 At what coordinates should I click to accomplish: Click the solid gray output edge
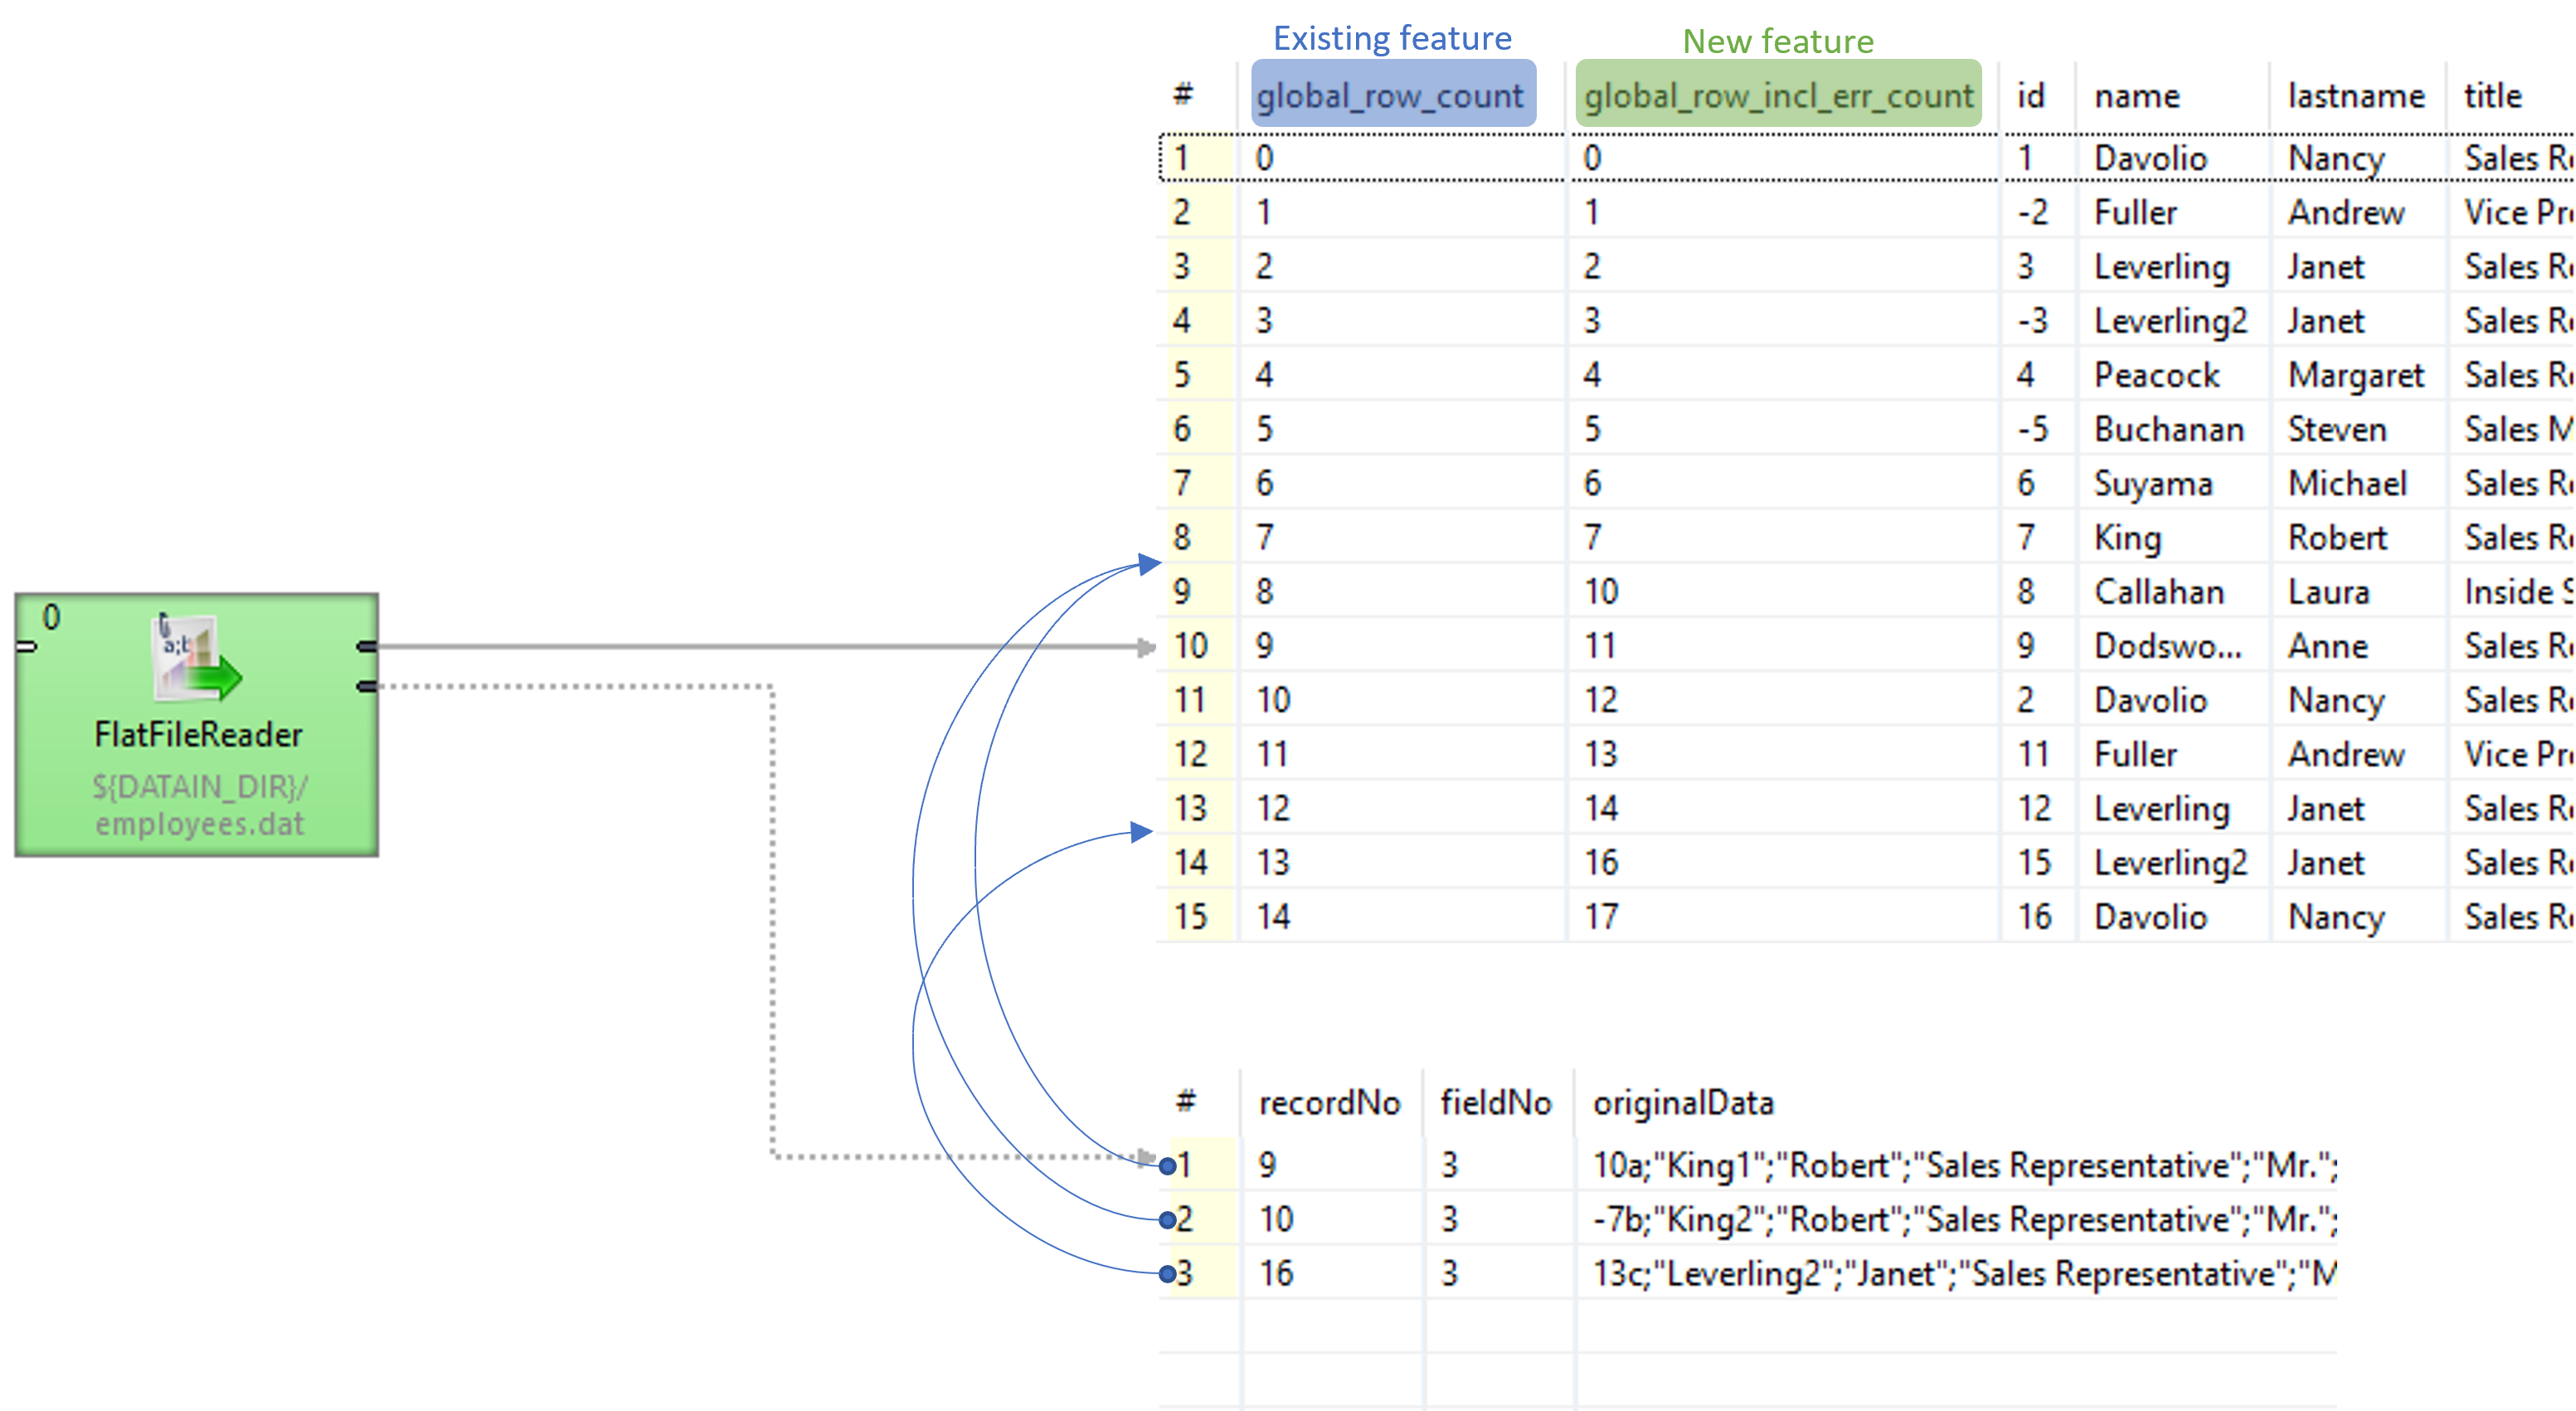(700, 647)
